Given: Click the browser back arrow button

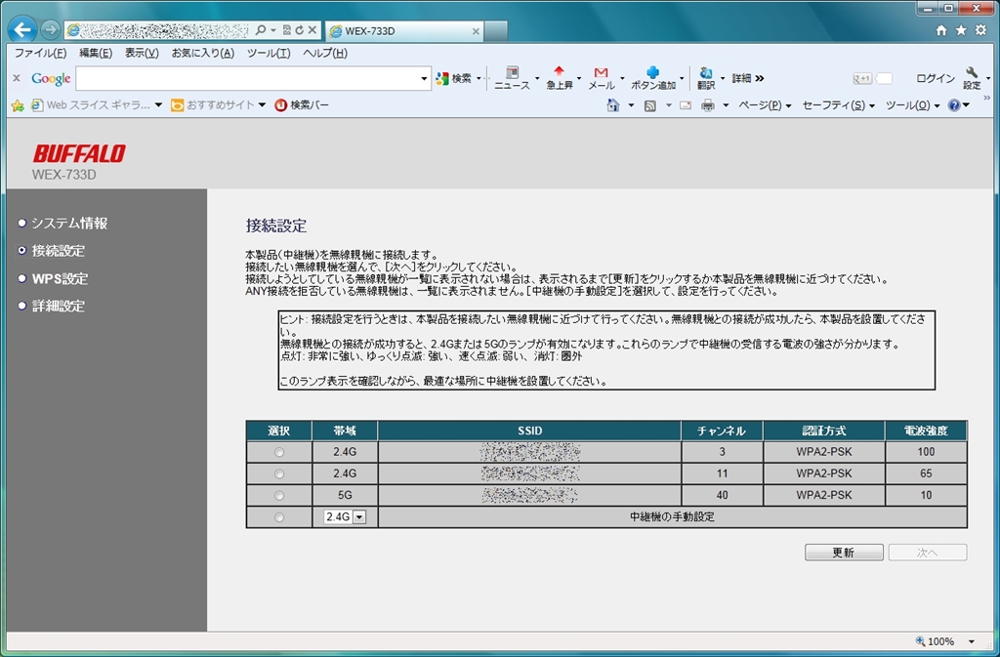Looking at the screenshot, I should pos(21,29).
